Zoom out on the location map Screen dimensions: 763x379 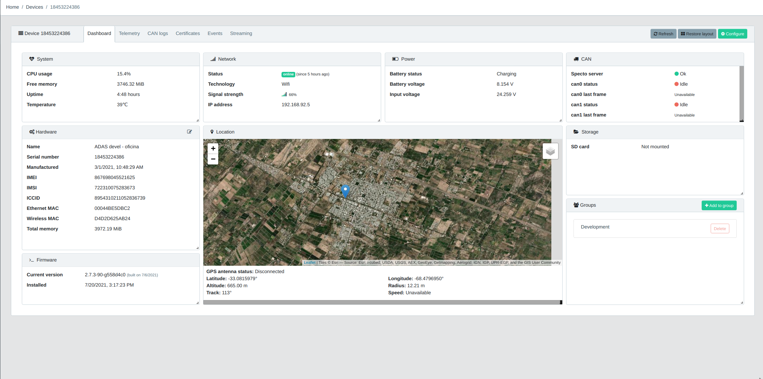click(x=213, y=159)
